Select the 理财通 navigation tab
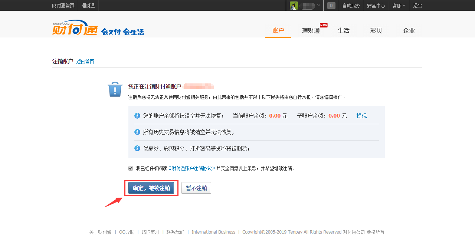Screen dimensions: 475x241 [x=311, y=30]
